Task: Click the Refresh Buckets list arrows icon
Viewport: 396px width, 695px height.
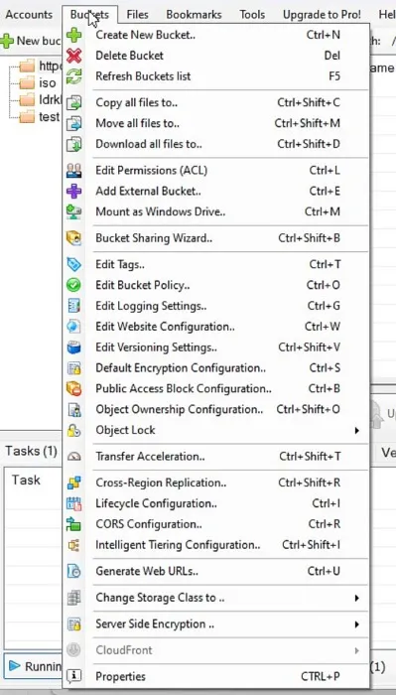Action: tap(74, 76)
